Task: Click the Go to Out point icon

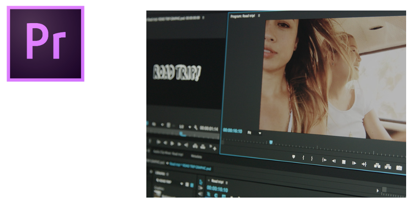Action: [x=364, y=164]
